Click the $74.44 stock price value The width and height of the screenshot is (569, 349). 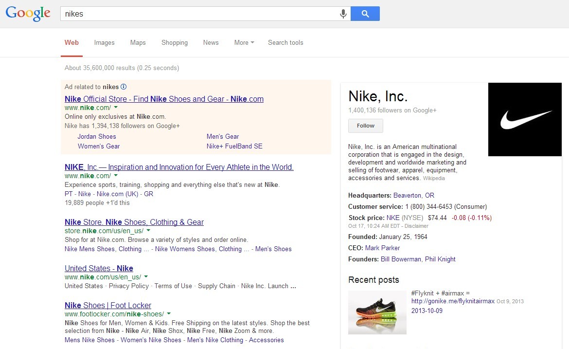pyautogui.click(x=437, y=218)
